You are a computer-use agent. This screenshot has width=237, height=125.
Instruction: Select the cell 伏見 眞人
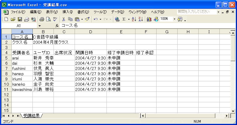(x=43, y=68)
